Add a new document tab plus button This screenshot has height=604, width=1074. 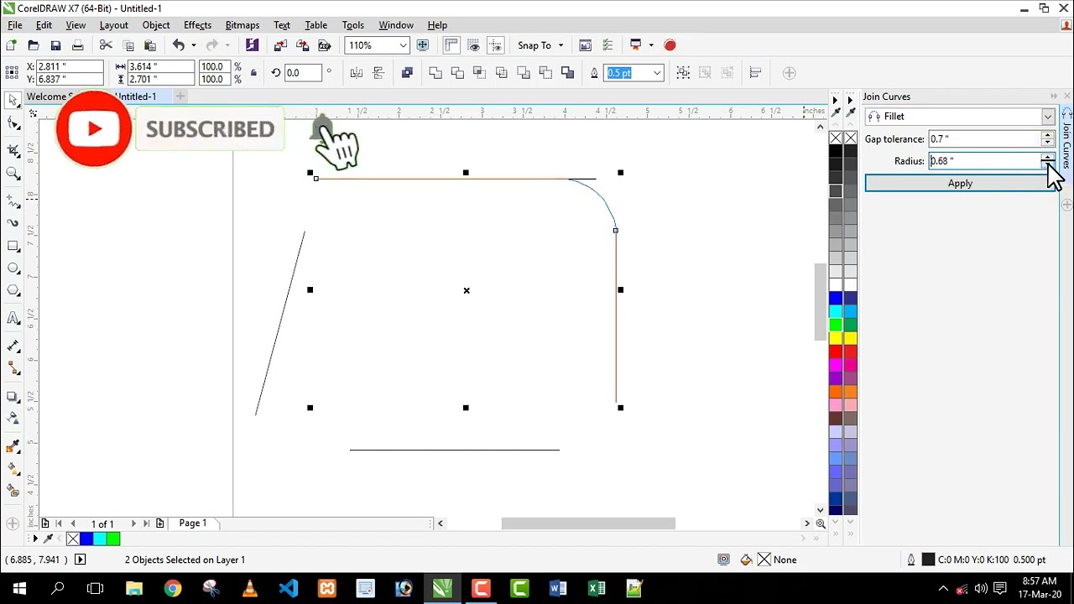click(x=180, y=96)
